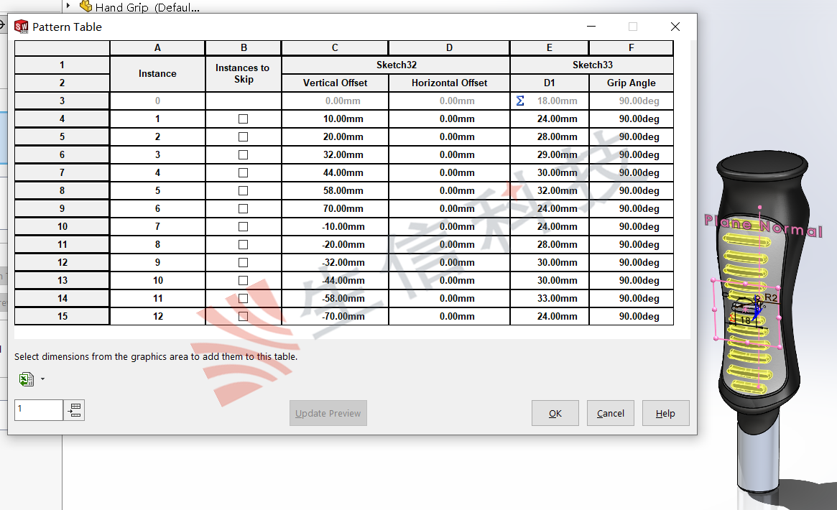Select the Vertical Offset column header

pyautogui.click(x=335, y=83)
